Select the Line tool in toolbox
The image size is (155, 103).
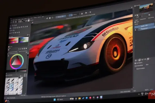coord(12,28)
